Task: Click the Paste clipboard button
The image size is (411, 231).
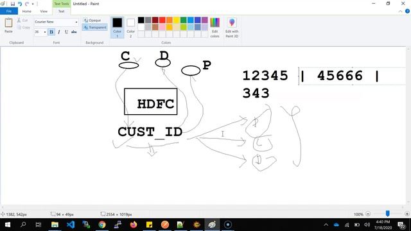Action: [x=8, y=26]
